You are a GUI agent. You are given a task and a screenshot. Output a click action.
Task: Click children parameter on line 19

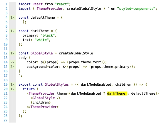123,85
